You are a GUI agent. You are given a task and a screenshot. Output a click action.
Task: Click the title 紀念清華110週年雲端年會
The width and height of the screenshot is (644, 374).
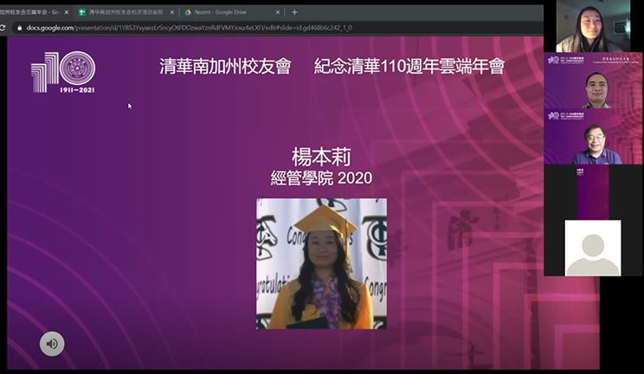[x=409, y=66]
